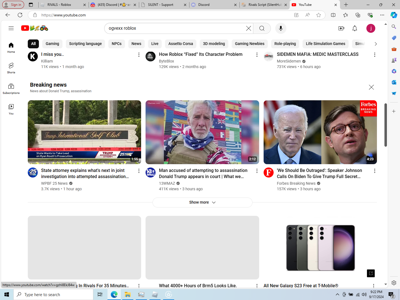Select Life Simulation Games chip
400x300 pixels.
pos(326,44)
